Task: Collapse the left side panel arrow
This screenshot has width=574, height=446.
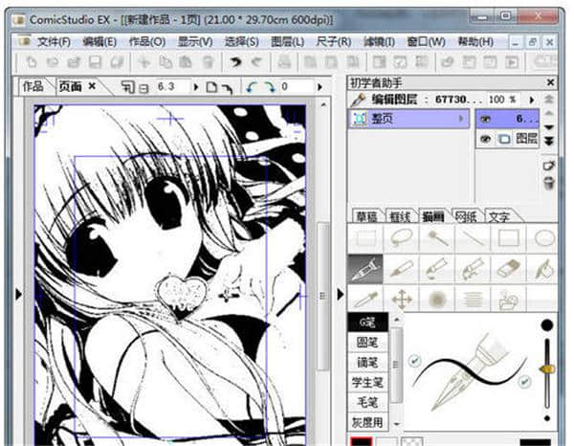Action: (17, 296)
